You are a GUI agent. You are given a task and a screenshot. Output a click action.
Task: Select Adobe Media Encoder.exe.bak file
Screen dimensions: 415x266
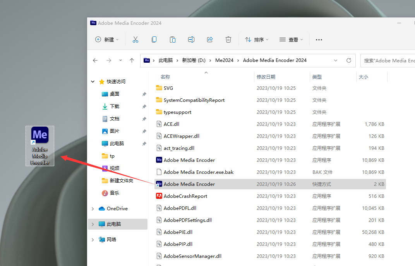click(199, 172)
